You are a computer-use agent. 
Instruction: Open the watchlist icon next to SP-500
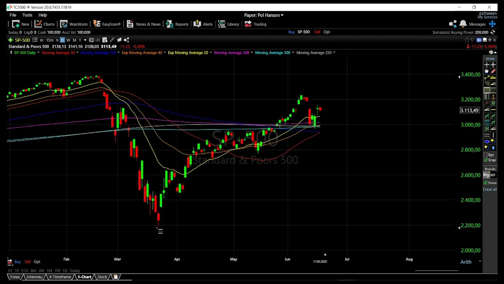point(35,40)
